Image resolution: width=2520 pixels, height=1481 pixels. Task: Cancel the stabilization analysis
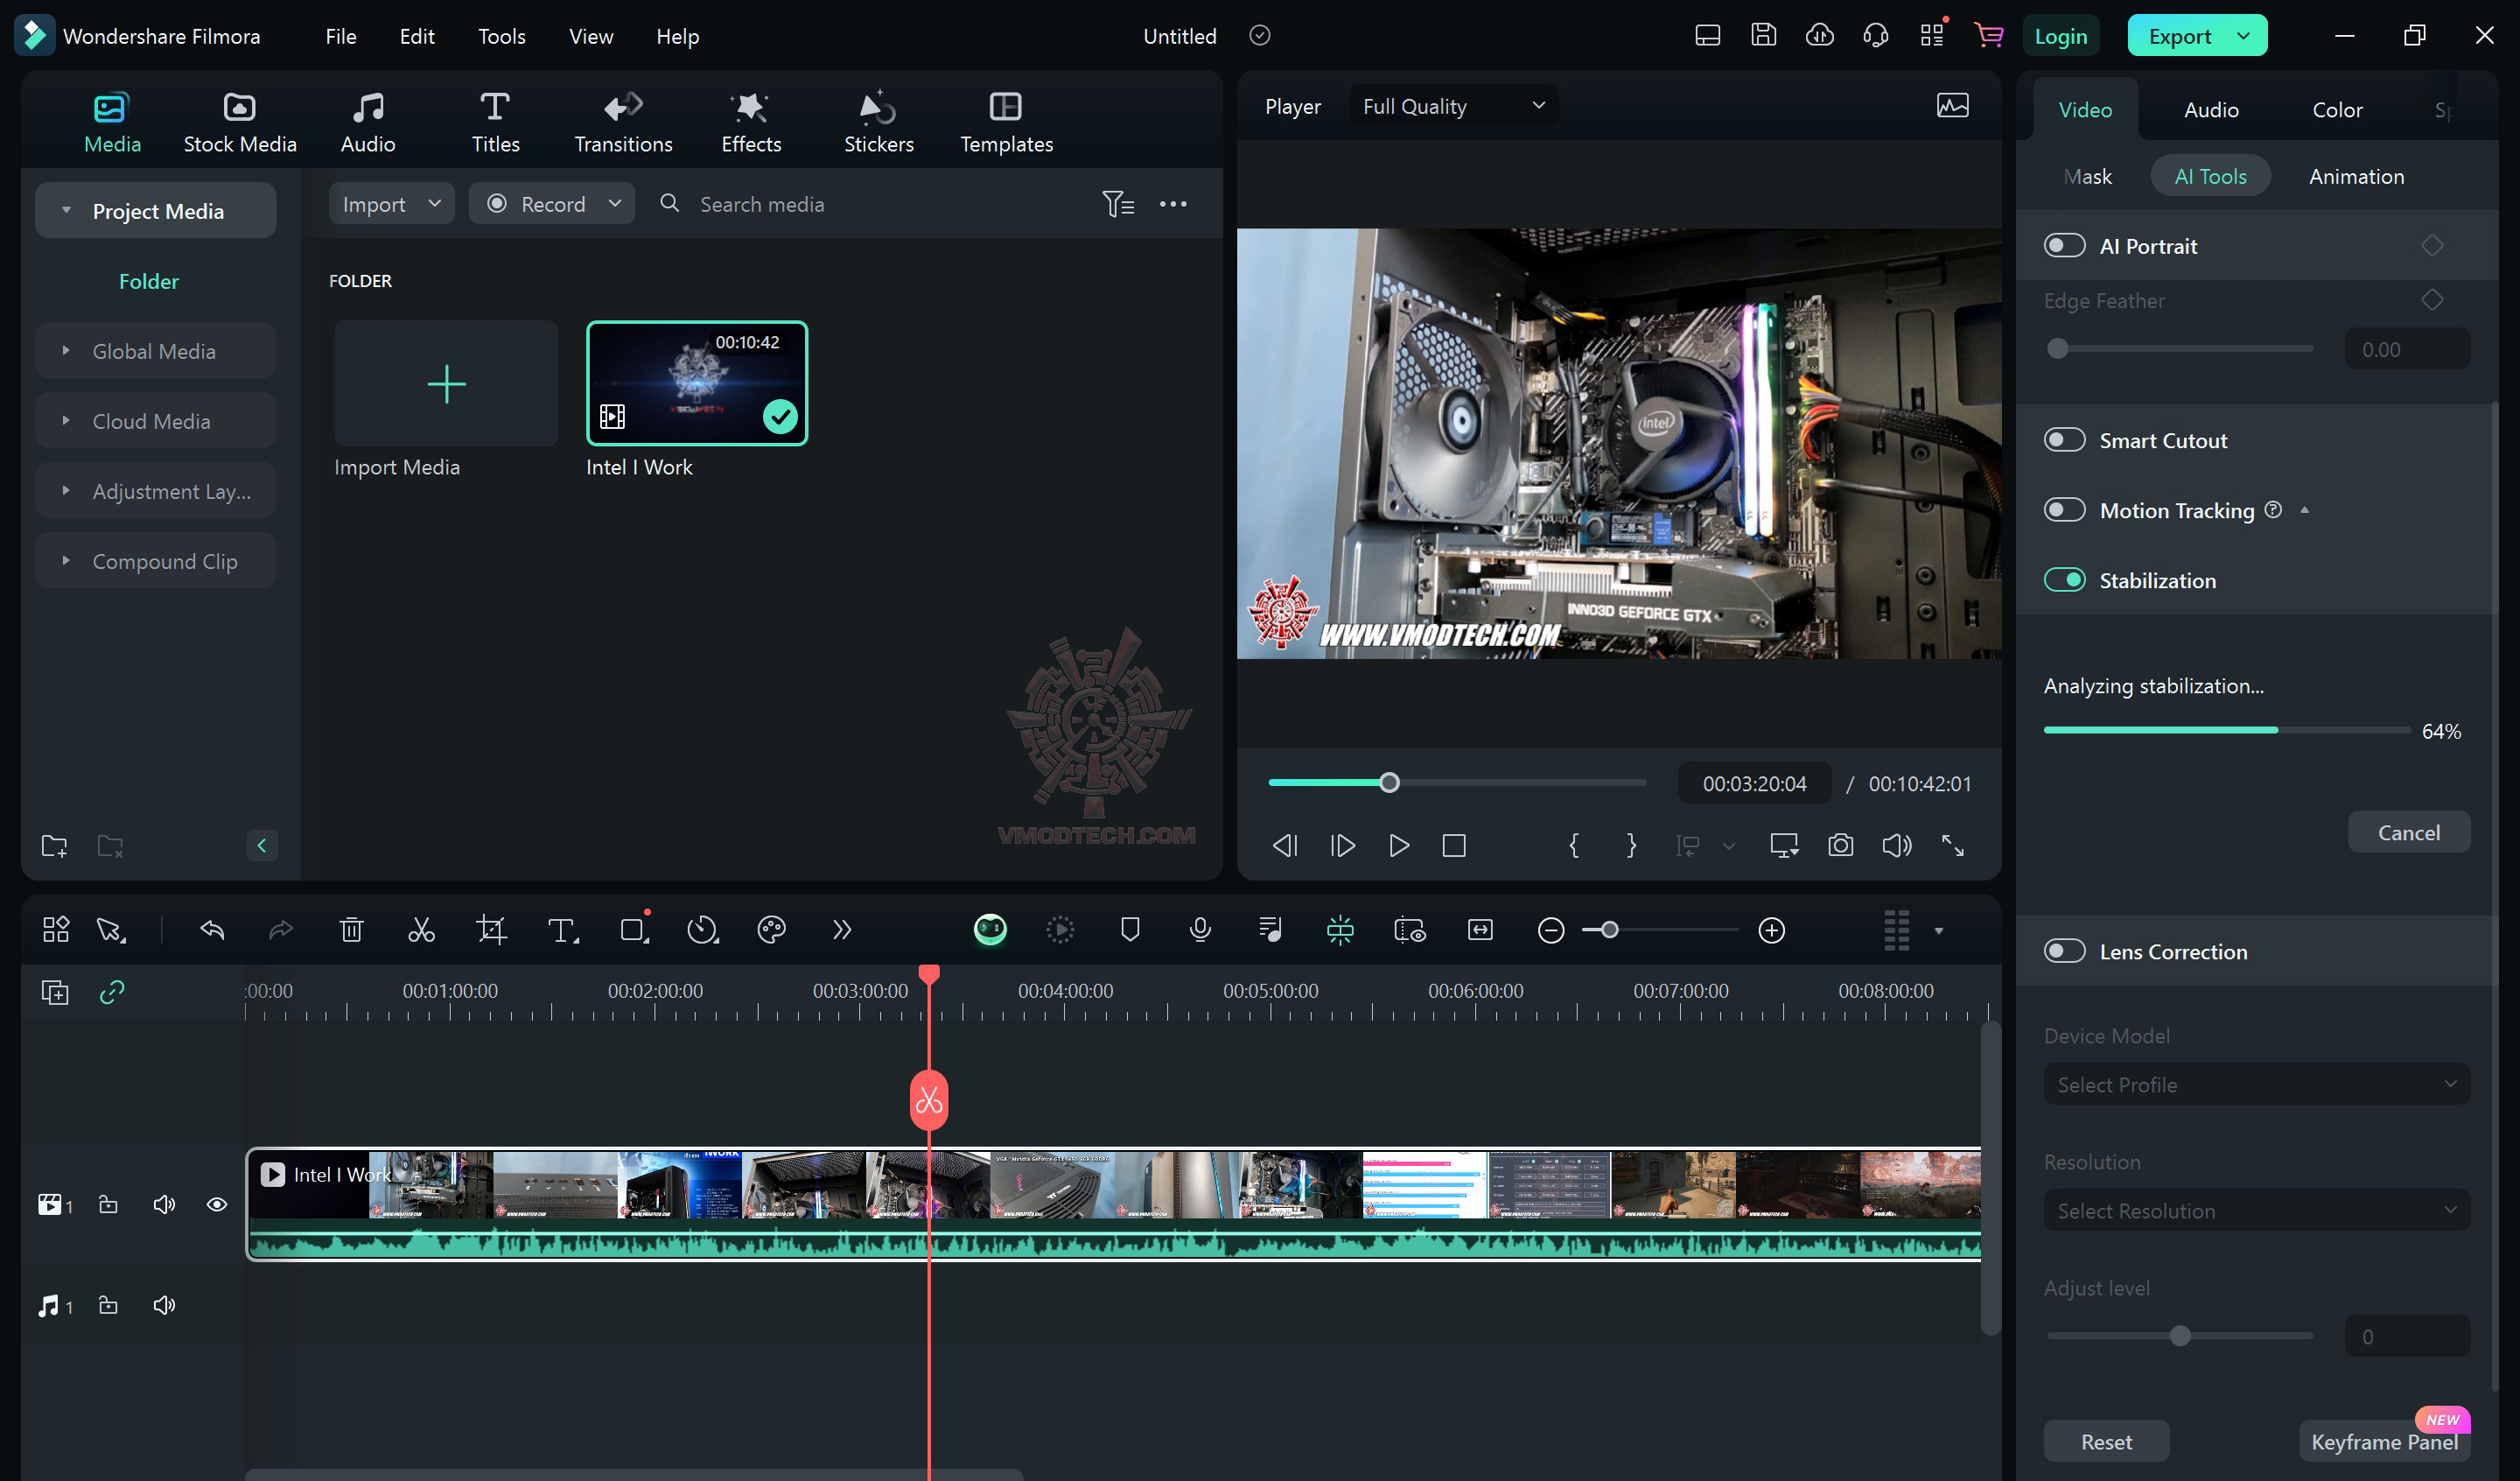[x=2408, y=832]
